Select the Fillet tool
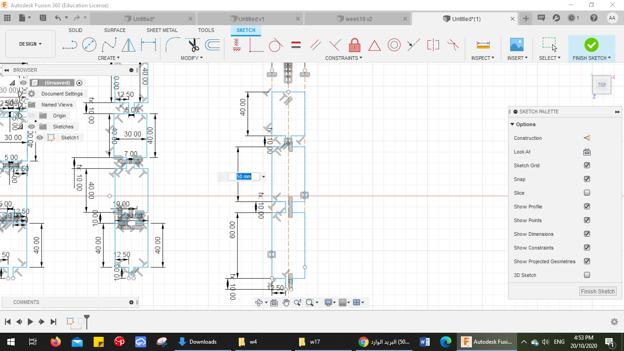This screenshot has width=624, height=351. coord(172,45)
